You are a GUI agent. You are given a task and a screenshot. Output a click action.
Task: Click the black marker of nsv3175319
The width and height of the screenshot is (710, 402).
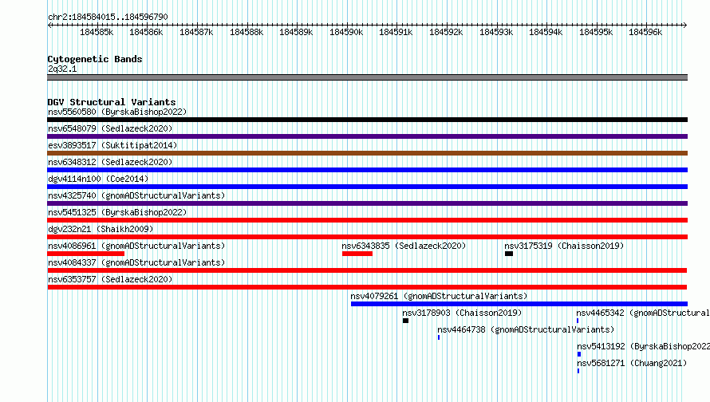pyautogui.click(x=509, y=254)
